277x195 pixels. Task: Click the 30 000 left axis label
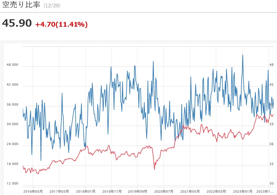[x=12, y=124]
